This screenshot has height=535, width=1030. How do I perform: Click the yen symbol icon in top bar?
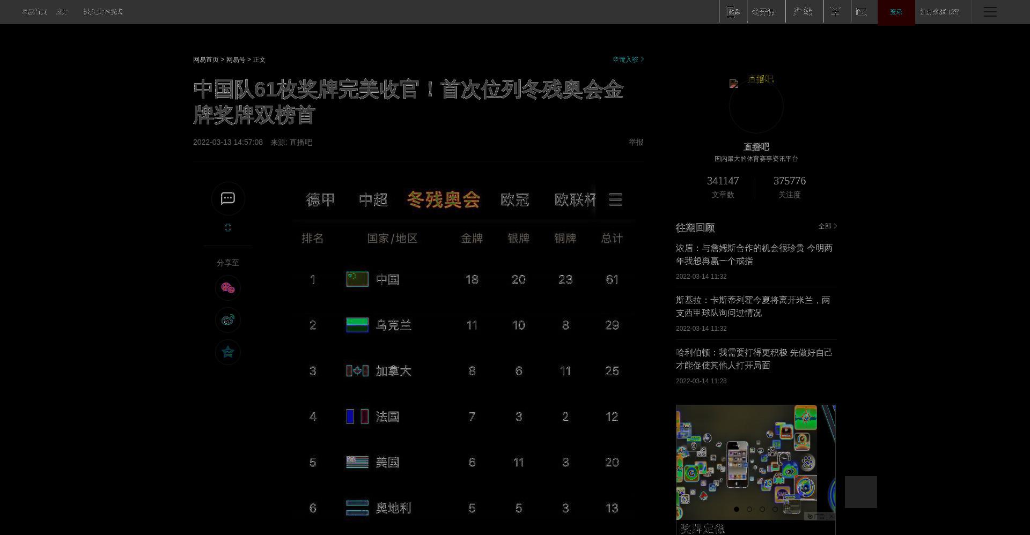coord(836,12)
